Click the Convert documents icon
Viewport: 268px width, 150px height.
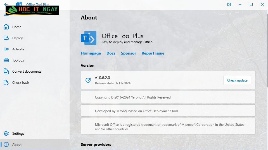tap(6, 71)
